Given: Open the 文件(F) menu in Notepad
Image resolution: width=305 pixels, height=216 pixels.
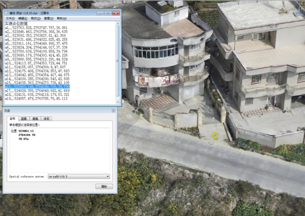Looking at the screenshot, I should (x=10, y=19).
